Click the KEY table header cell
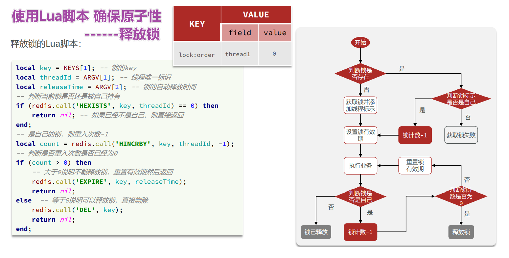This screenshot has height=258, width=509. (x=197, y=24)
